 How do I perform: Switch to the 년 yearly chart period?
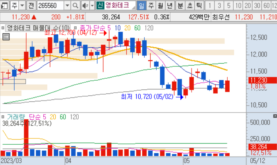tap(170, 6)
